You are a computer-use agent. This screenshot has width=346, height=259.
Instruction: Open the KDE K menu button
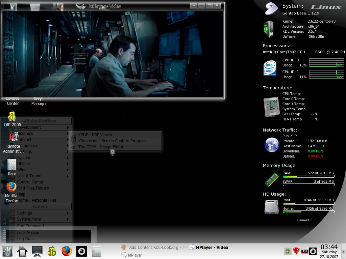coord(7,251)
